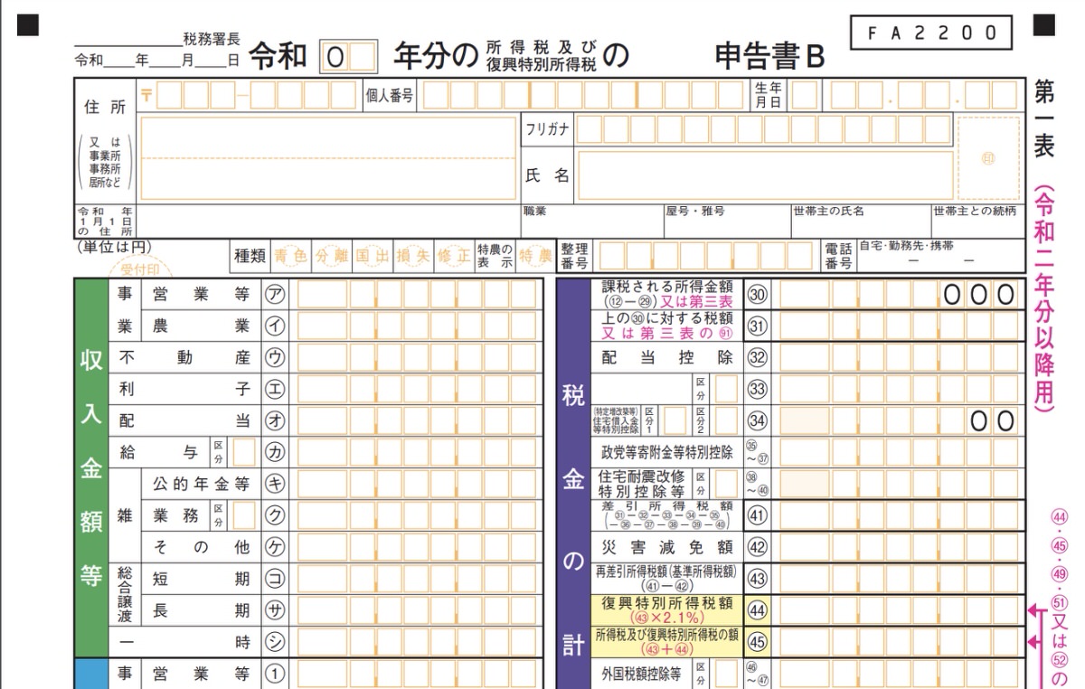Click the フリガナ character boxes
This screenshot has height=689, width=1085.
click(764, 130)
